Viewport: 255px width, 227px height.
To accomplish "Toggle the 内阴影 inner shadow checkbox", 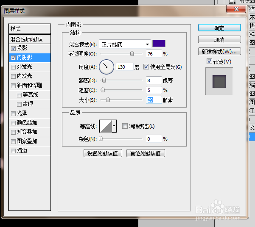I will coord(13,58).
